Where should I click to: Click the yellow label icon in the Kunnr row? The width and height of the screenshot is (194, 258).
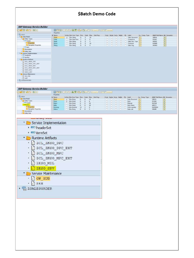(x=140, y=43)
